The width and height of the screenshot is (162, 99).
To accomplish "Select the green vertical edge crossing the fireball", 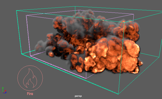I will coord(121,58).
